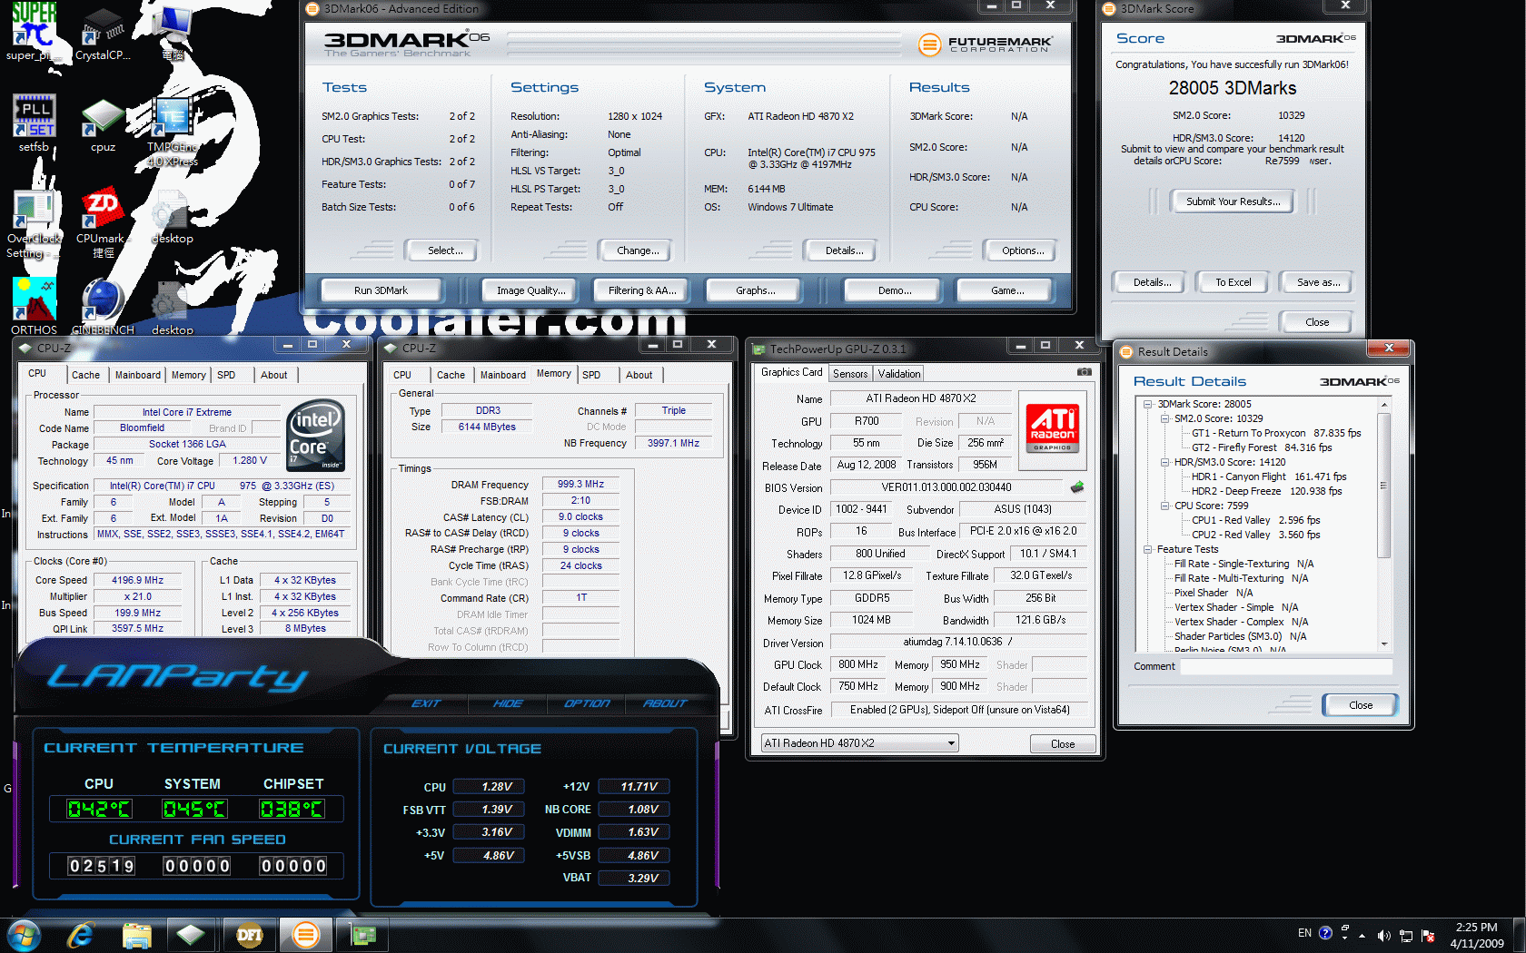Select GT1 - Return To Proxycon result
The height and width of the screenshot is (953, 1526).
1276,433
